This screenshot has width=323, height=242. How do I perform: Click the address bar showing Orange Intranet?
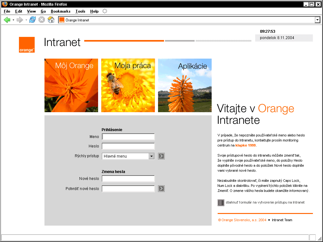[x=186, y=20]
